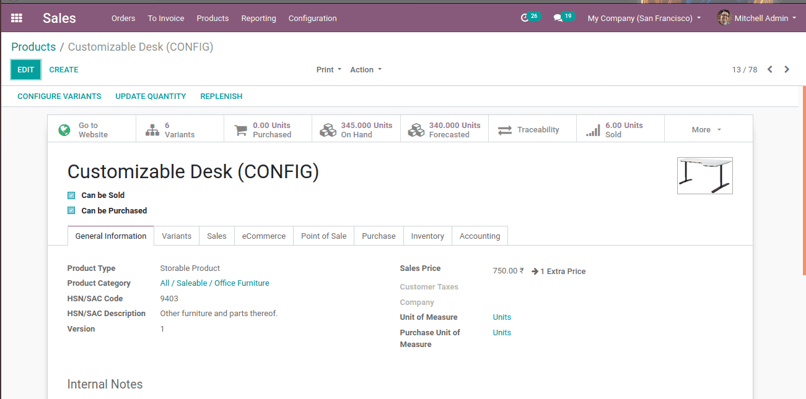Screen dimensions: 806x399
Task: Switch to the Purchase tab
Action: pos(379,236)
